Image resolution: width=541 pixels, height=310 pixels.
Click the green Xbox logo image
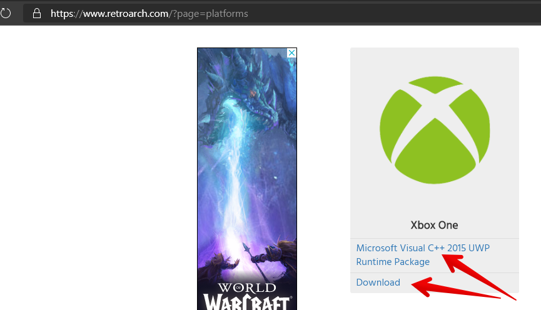coord(435,130)
